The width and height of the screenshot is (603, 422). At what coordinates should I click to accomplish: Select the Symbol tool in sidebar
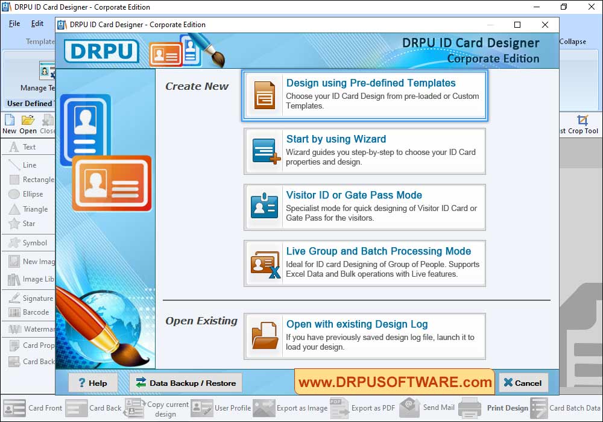28,243
